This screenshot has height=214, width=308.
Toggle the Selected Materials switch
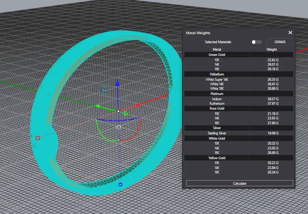256,42
